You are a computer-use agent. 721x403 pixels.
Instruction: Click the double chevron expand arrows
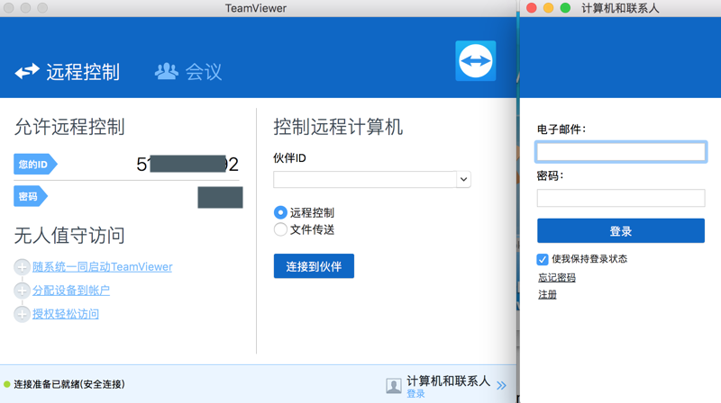click(x=501, y=386)
